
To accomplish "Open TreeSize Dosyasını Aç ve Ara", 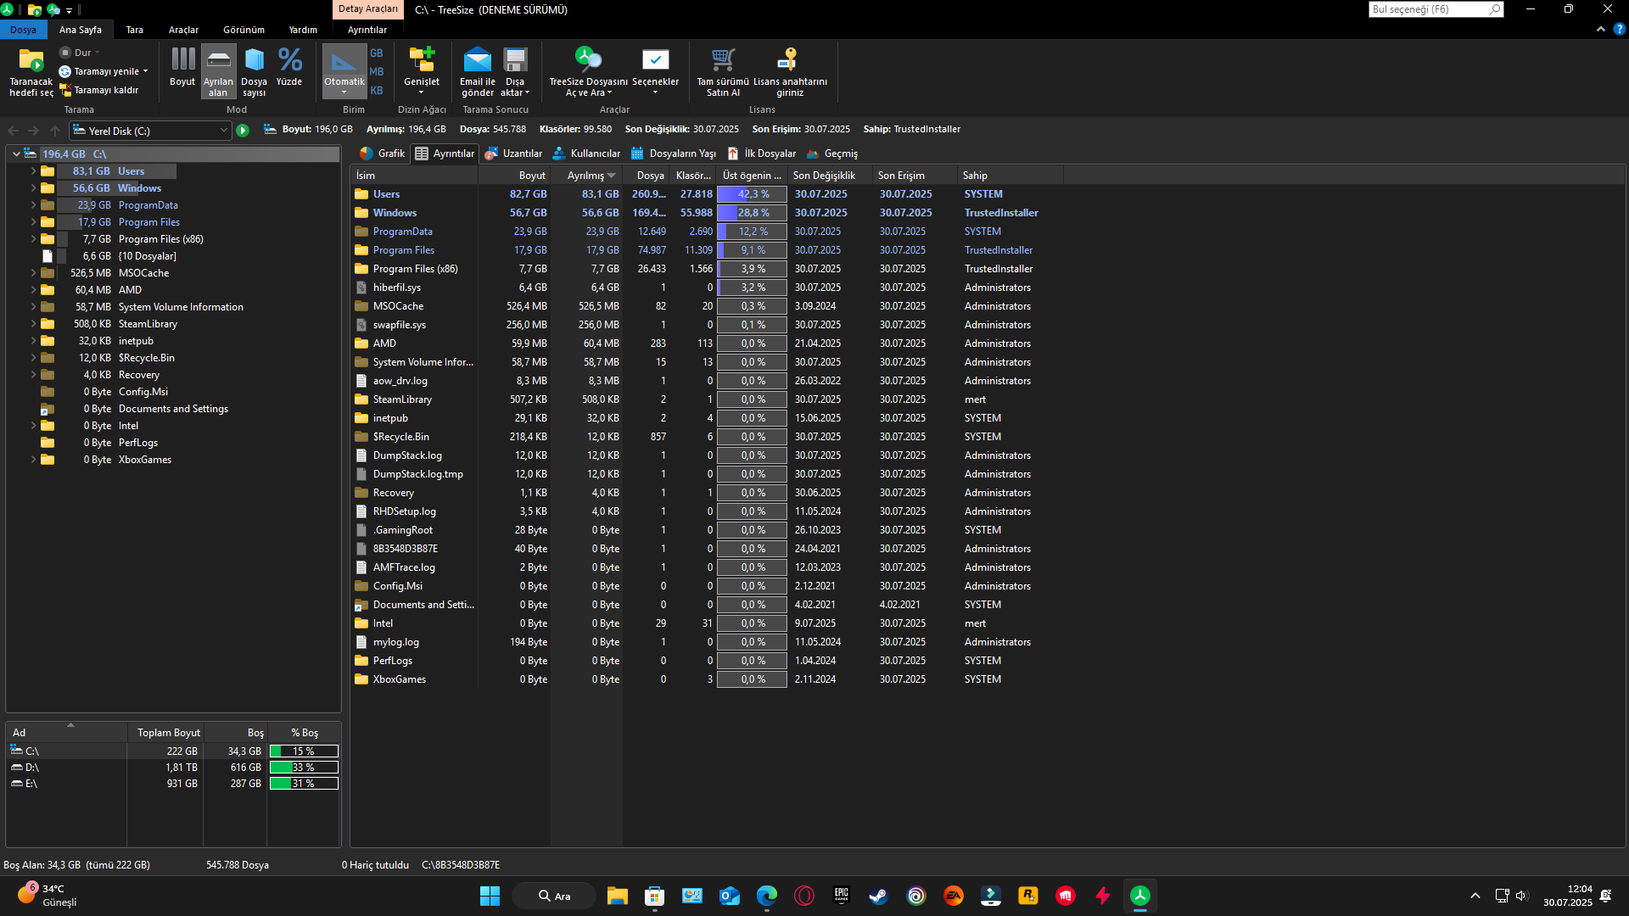I will (588, 70).
